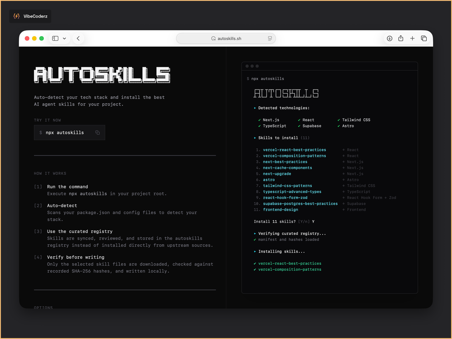Click the green fullscreen window button
This screenshot has width=452, height=339.
42,38
